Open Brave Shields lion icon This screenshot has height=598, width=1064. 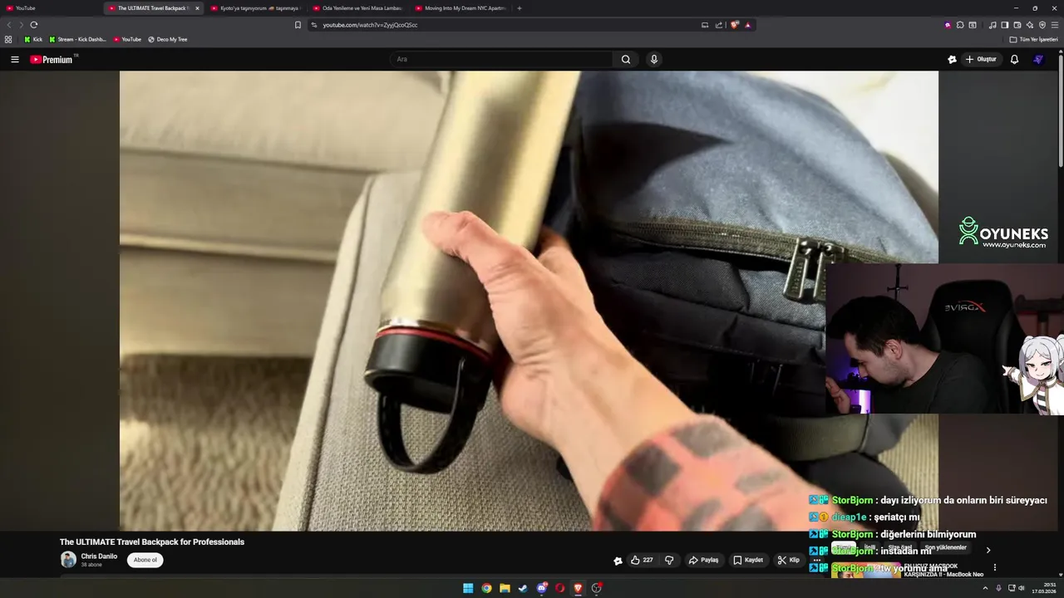pos(734,25)
